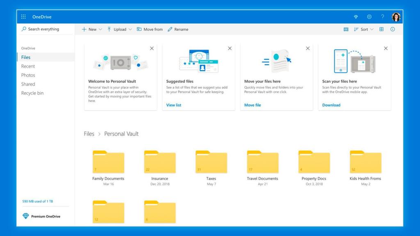
Task: Click the Rename pencil button
Action: [x=178, y=29]
